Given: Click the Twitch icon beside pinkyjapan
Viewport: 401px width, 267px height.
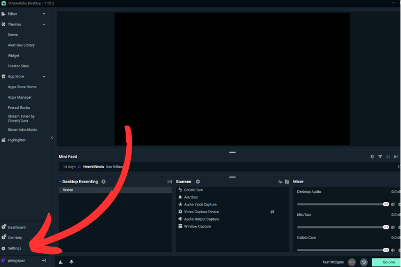Looking at the screenshot, I should (3, 261).
